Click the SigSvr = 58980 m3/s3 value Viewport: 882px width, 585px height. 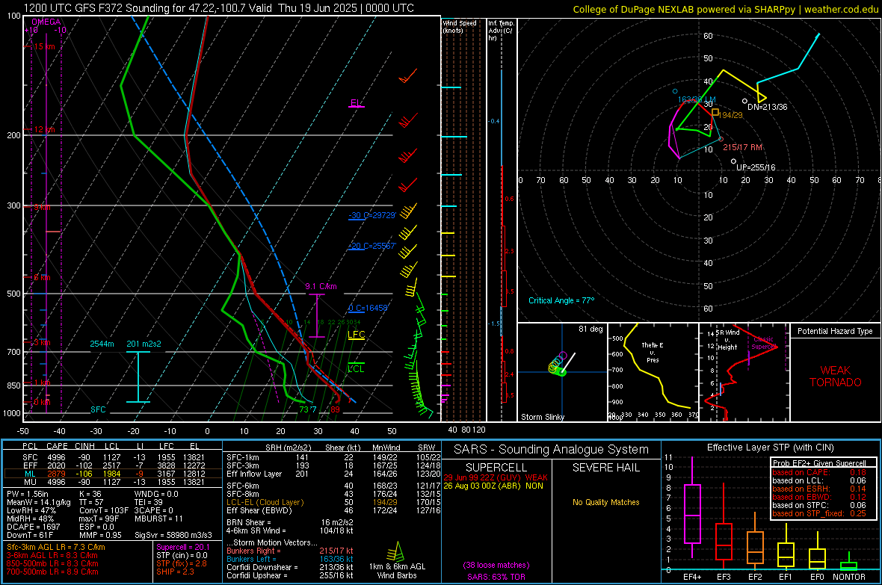click(173, 535)
